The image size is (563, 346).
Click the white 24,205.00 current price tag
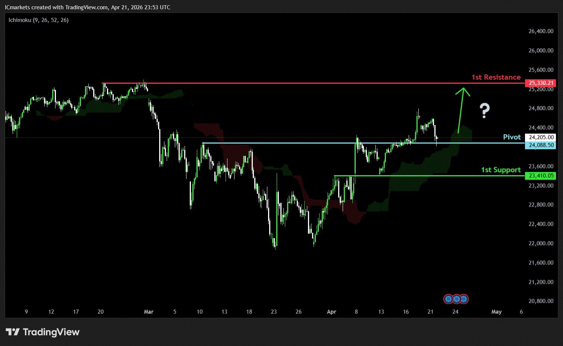(541, 137)
